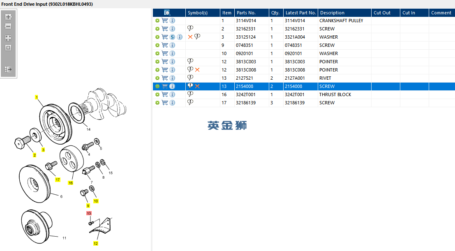This screenshot has width=455, height=251.
Task: Click the single-square fit view icon
Action: coord(8,48)
